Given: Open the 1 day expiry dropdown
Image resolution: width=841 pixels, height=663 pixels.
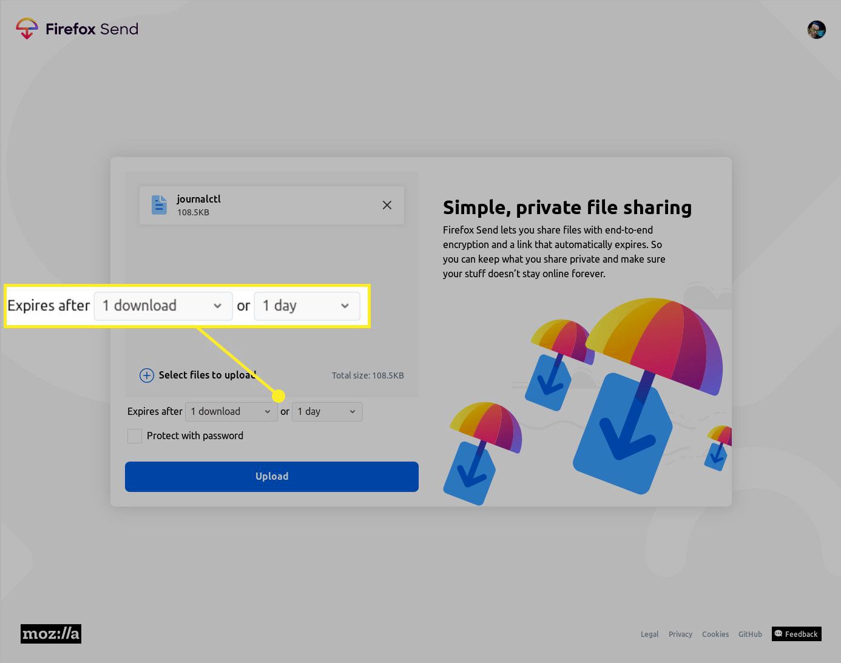Looking at the screenshot, I should (327, 412).
